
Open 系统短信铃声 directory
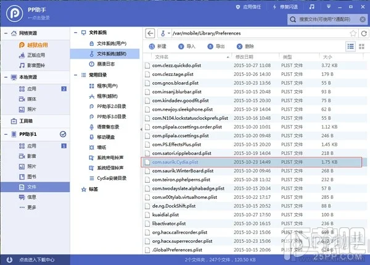tap(106, 168)
